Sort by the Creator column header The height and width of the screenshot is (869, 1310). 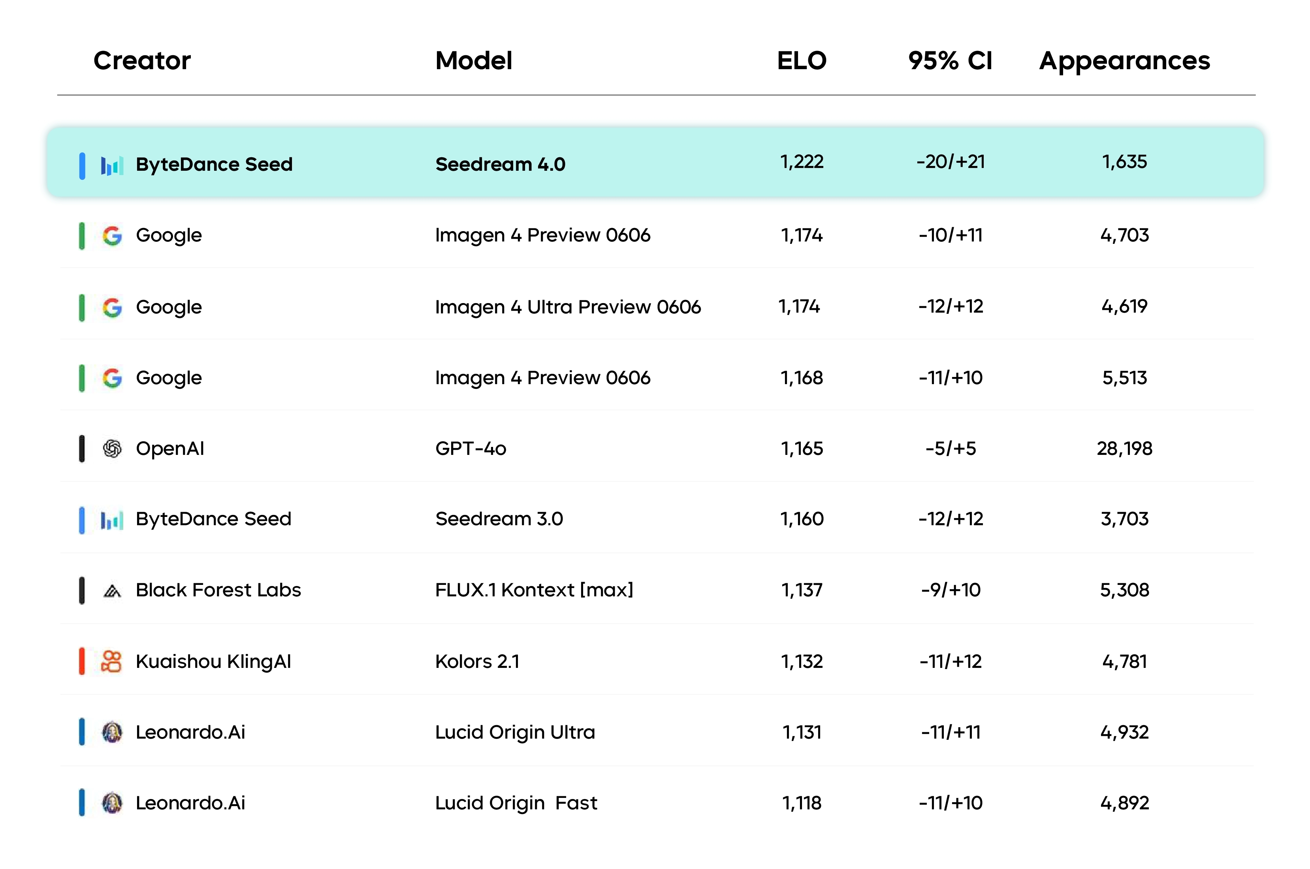[142, 60]
